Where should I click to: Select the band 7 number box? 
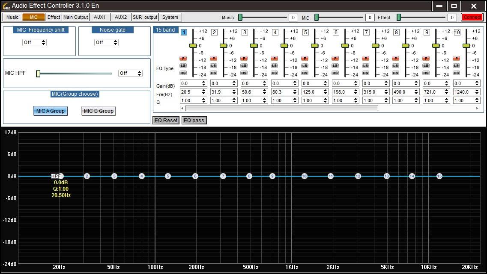click(367, 32)
